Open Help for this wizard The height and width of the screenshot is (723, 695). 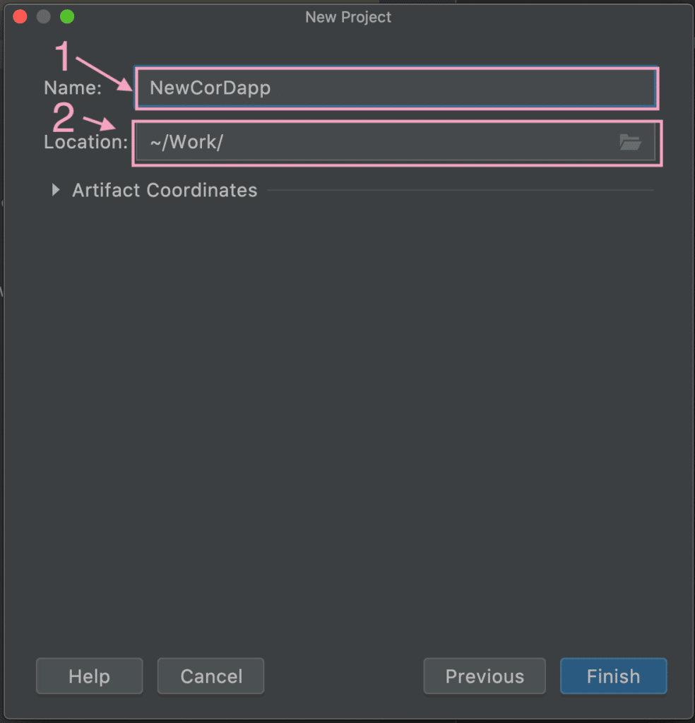pyautogui.click(x=90, y=676)
